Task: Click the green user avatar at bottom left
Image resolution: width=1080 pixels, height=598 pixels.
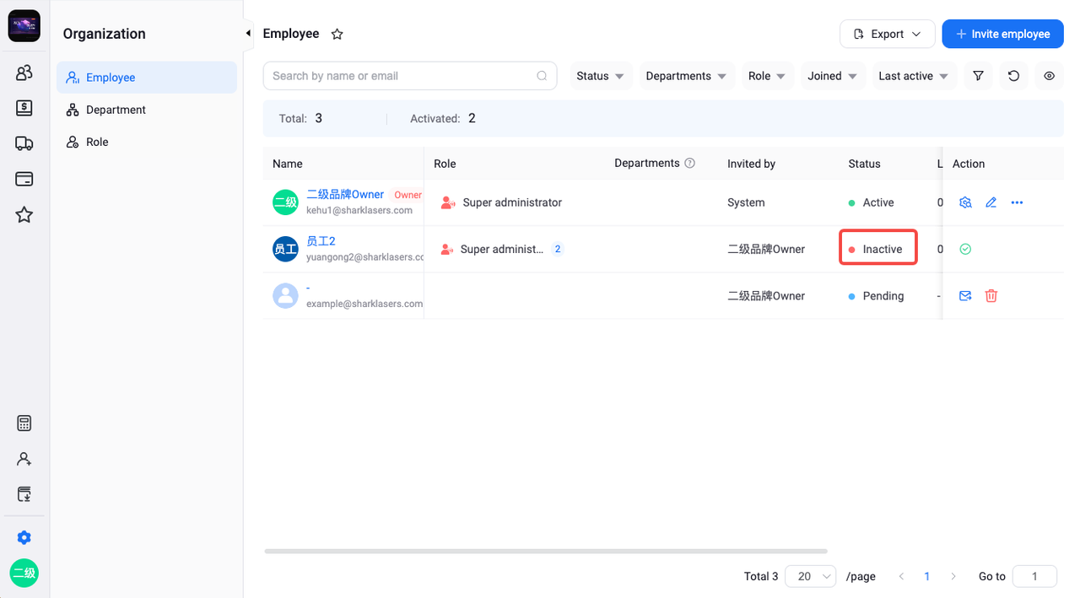Action: (24, 574)
